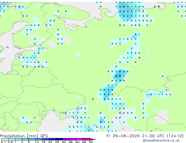Click the 'Precipitation [mm] GFS' title text

24,136
